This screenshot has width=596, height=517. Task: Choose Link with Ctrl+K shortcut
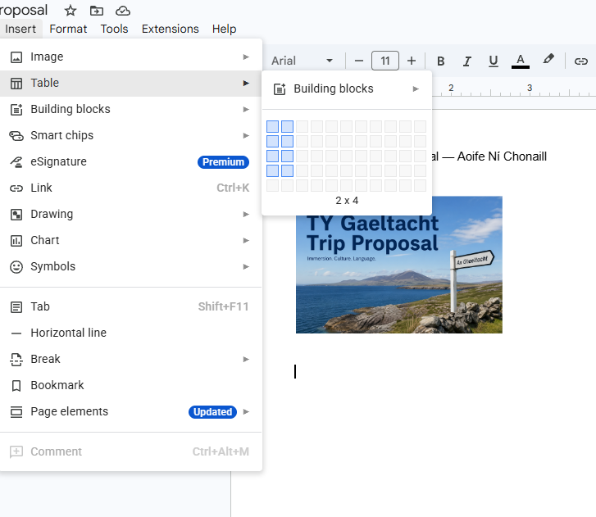click(130, 188)
